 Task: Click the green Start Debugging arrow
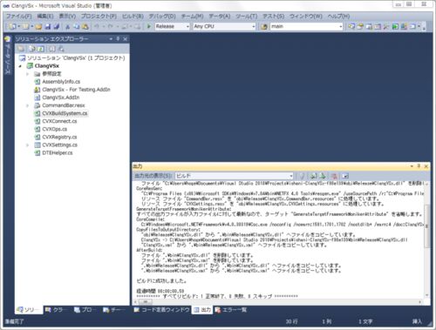[149, 26]
